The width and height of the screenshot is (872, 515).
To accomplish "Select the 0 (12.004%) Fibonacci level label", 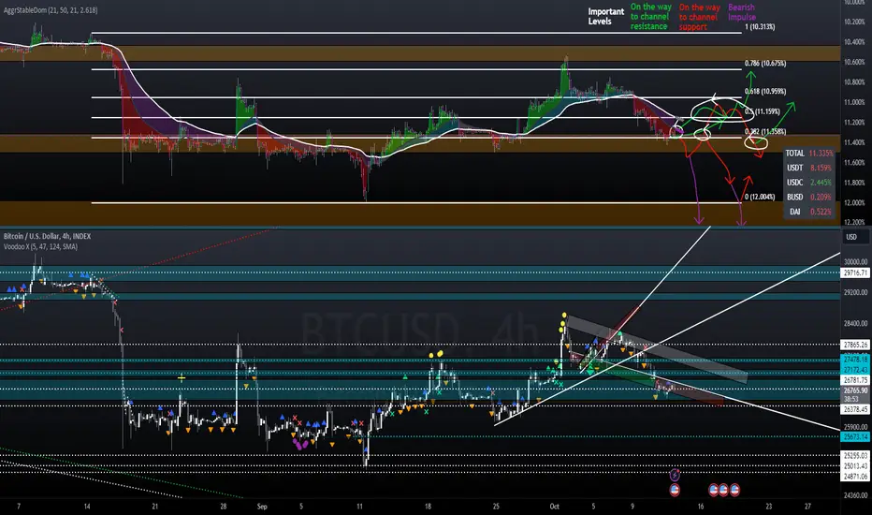I will (x=760, y=197).
